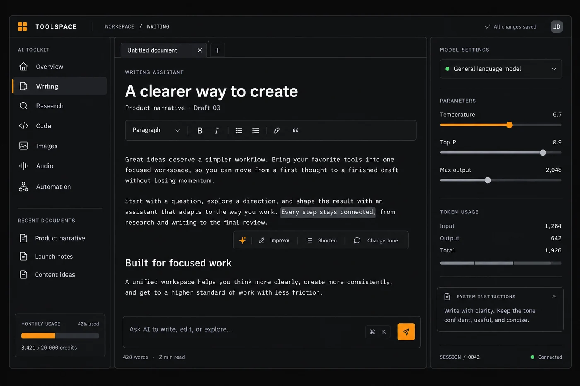The width and height of the screenshot is (580, 386).
Task: Go to the Code tool
Action: 60,126
